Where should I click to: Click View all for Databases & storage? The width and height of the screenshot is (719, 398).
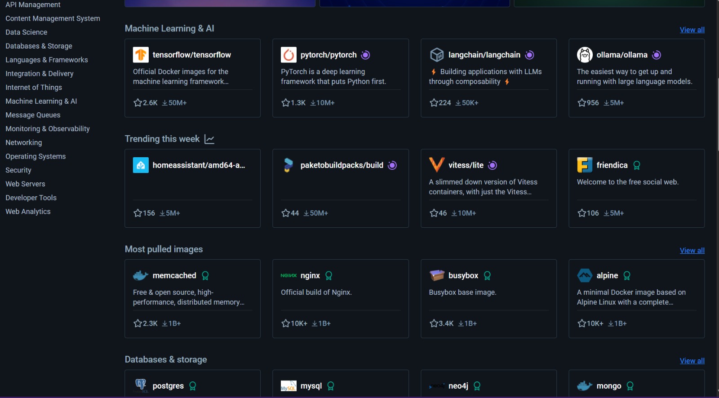[692, 361]
